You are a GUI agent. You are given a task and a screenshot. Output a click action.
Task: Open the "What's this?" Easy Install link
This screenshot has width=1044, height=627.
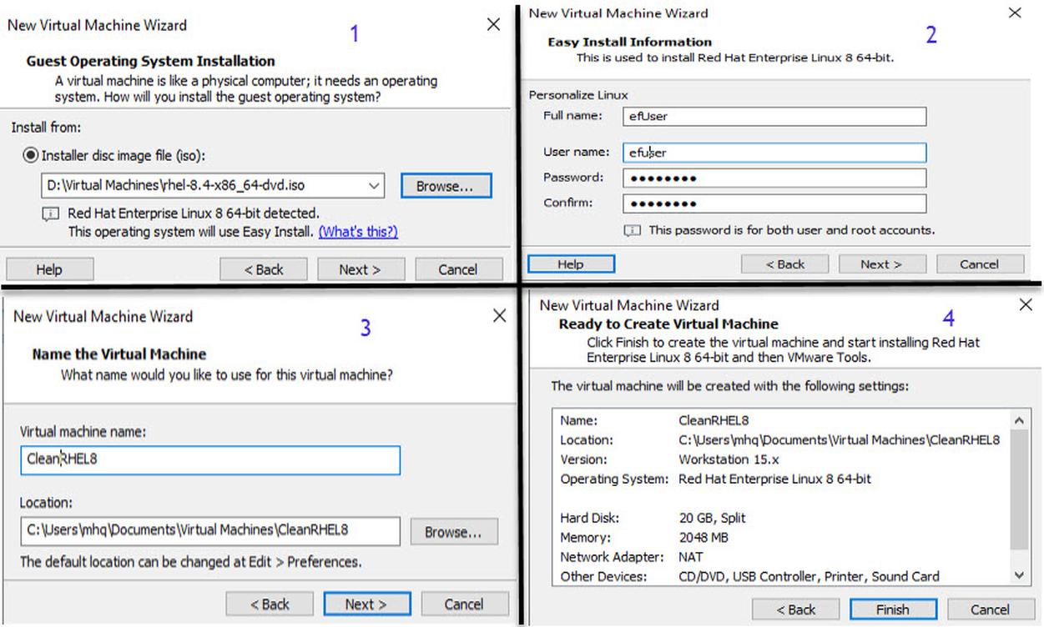(358, 231)
